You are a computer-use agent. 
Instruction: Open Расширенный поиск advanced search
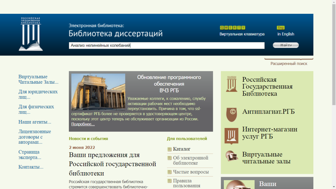[289, 64]
